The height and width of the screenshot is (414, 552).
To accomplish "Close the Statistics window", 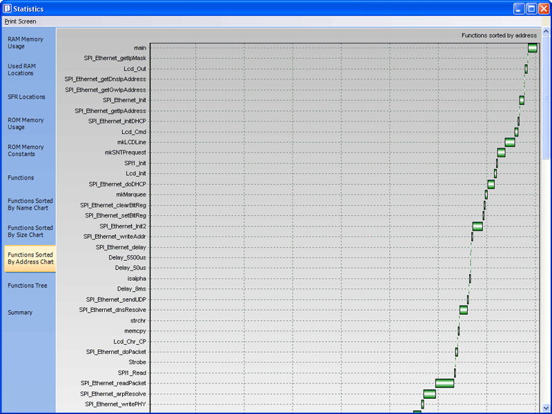I will (x=544, y=9).
